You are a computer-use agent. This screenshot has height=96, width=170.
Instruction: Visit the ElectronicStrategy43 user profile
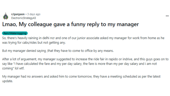(x=23, y=18)
